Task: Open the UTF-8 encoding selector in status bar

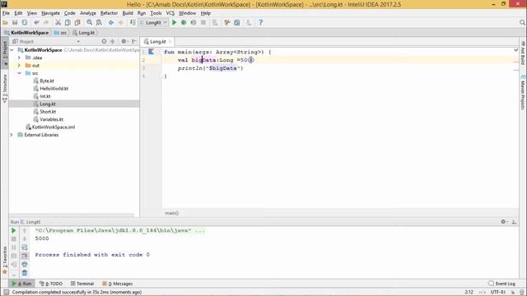Action: pyautogui.click(x=498, y=293)
